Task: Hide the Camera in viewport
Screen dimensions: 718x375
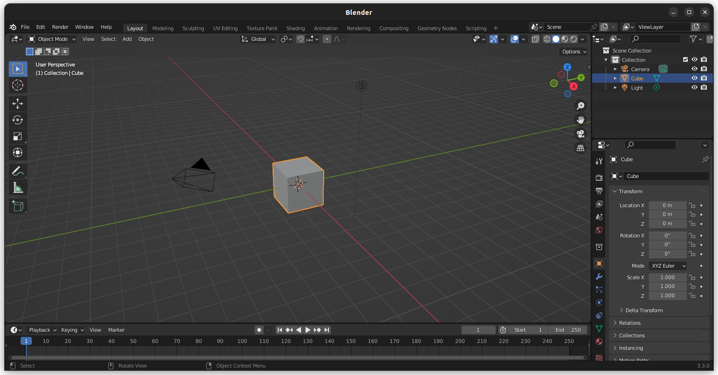Action: (x=695, y=69)
